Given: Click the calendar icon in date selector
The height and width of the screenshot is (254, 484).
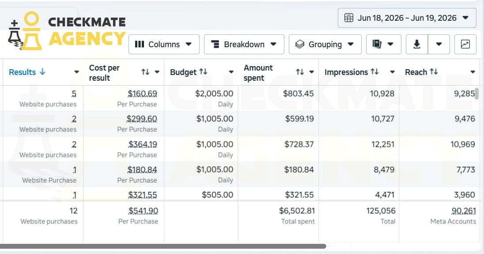Looking at the screenshot, I should tap(349, 18).
